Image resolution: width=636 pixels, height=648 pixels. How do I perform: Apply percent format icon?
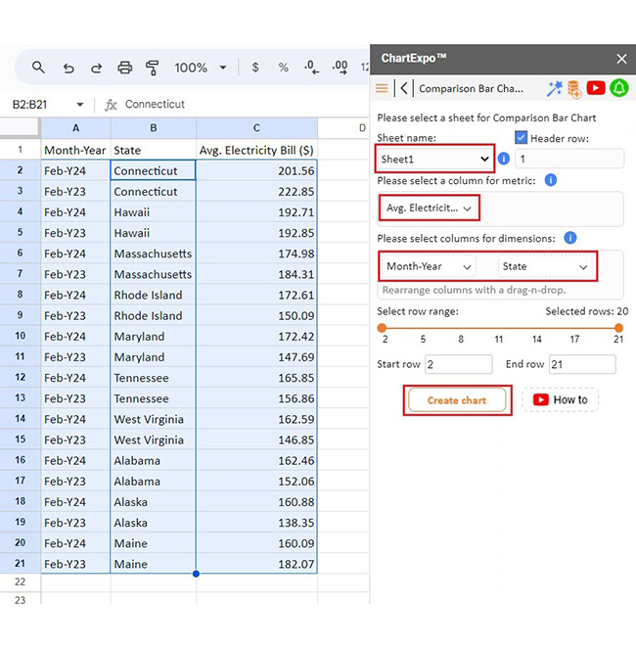pos(284,67)
